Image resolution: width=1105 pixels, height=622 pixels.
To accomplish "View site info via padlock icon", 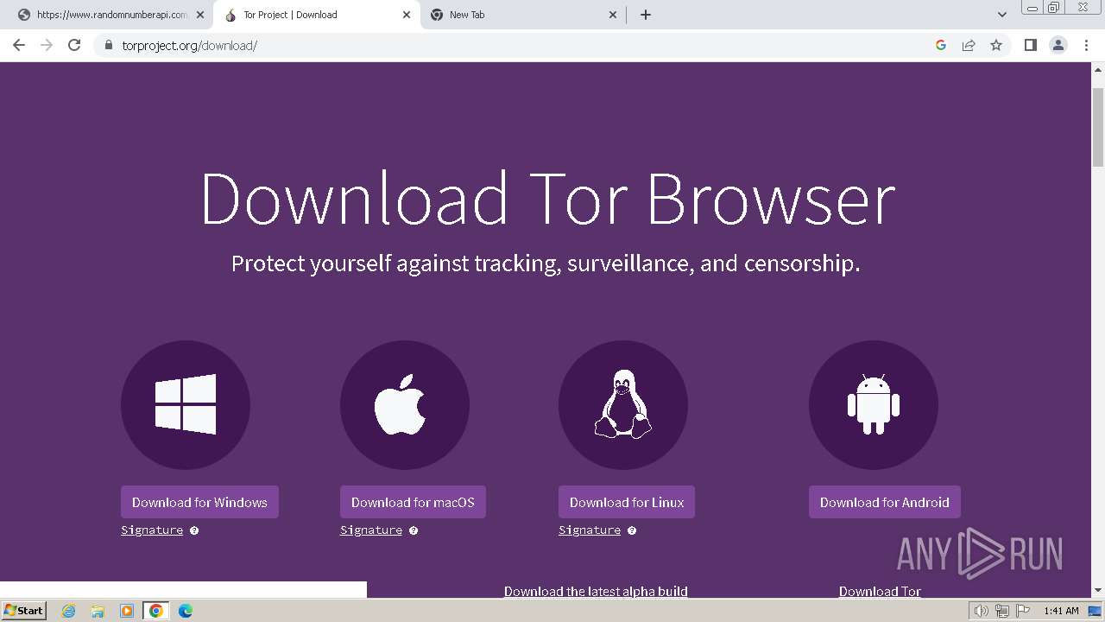I will coord(108,45).
